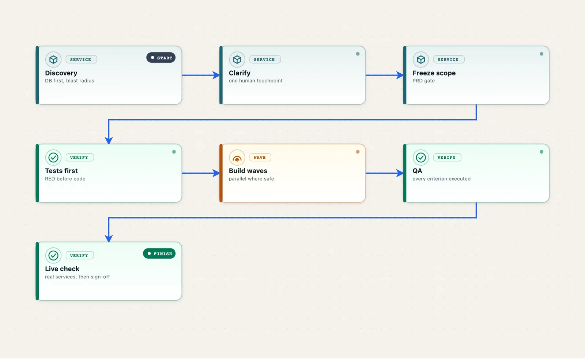This screenshot has width=585, height=359.
Task: Select the Freeze scope node title
Action: 434,73
